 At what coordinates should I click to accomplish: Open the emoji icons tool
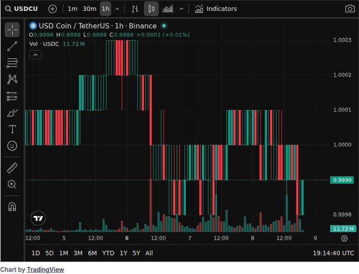coord(12,146)
